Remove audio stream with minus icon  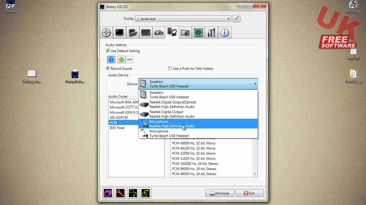[x=130, y=60]
